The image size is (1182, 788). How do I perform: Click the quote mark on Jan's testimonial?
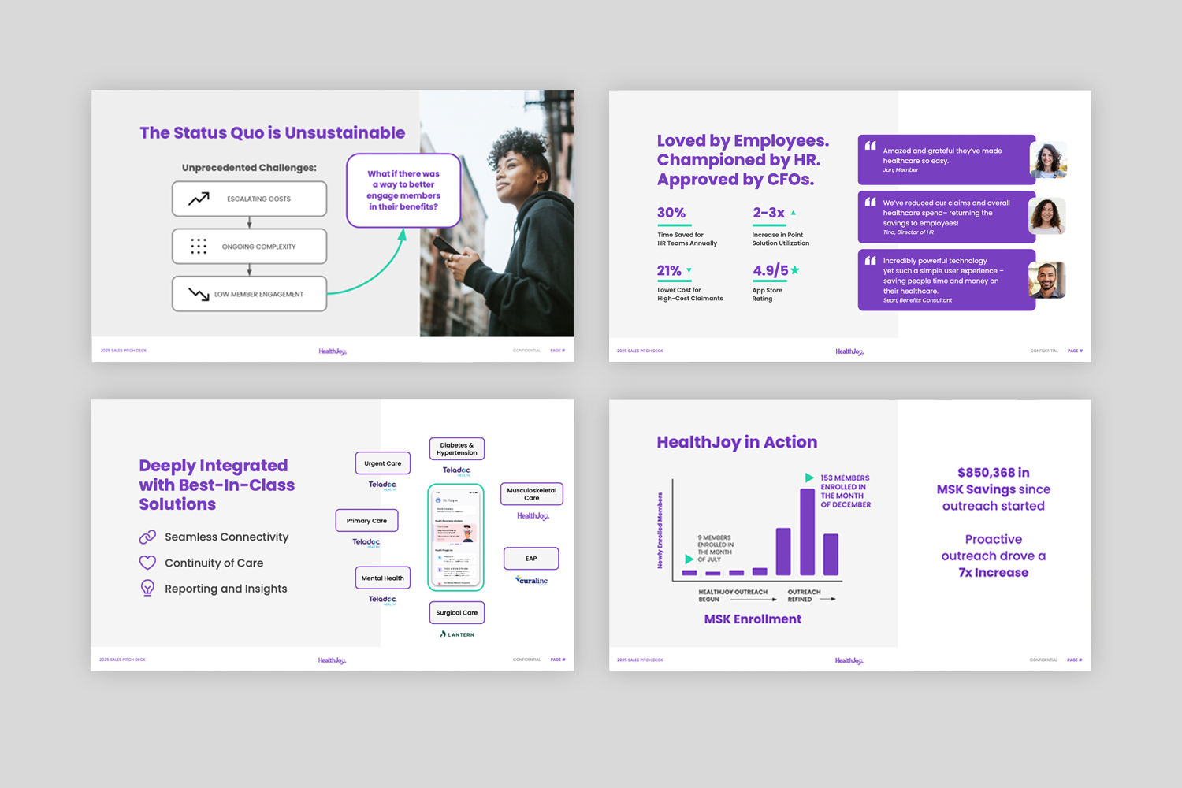[871, 147]
